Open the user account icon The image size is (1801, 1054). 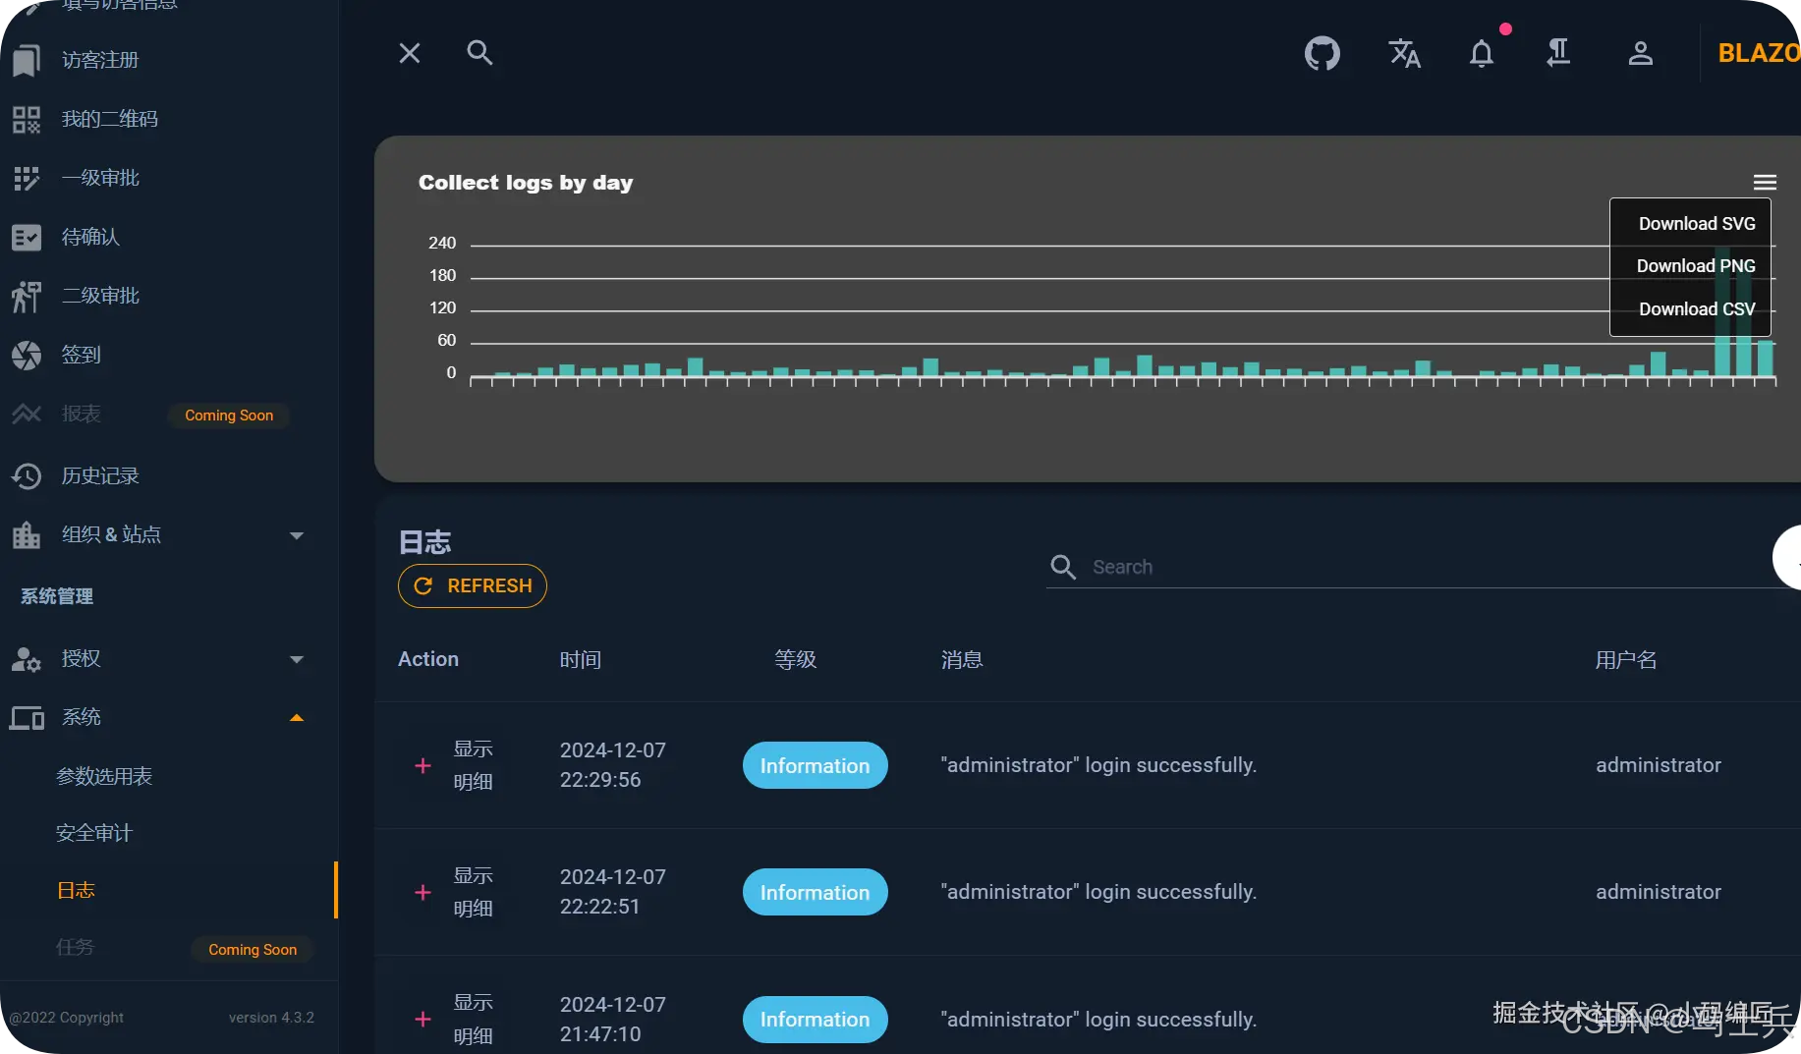(x=1641, y=54)
